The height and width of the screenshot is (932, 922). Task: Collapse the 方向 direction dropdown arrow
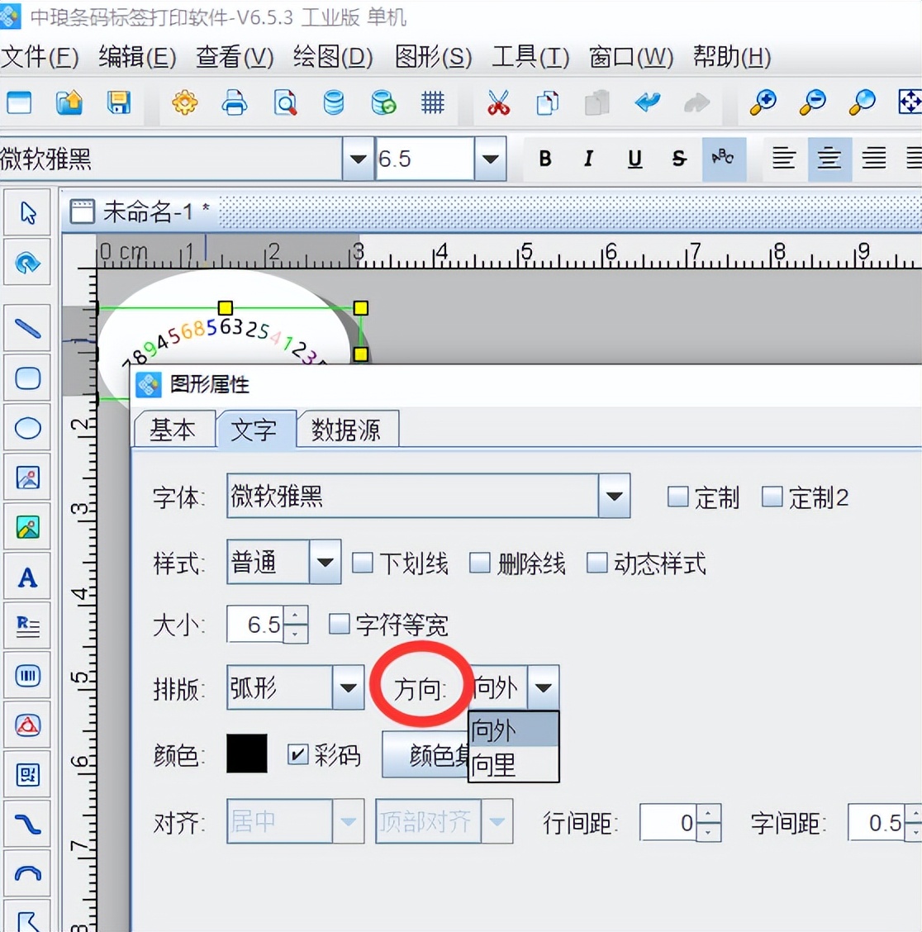tap(544, 687)
